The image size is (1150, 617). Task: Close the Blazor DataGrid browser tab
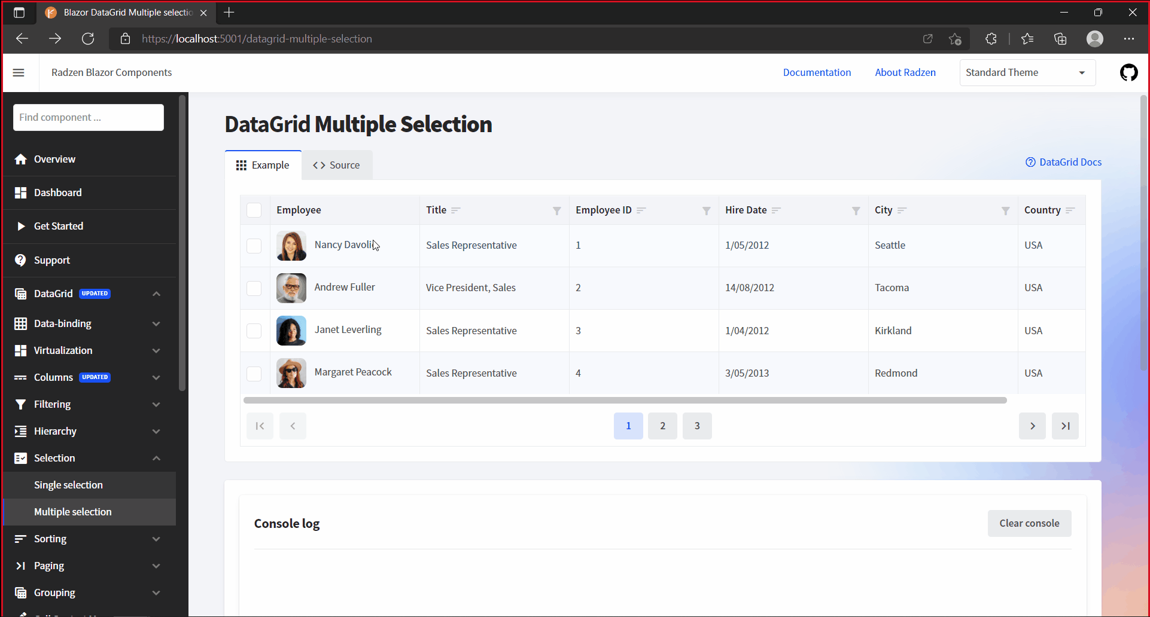click(203, 13)
